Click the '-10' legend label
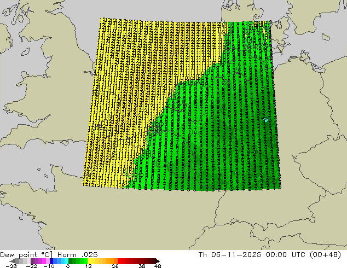 pos(49,266)
